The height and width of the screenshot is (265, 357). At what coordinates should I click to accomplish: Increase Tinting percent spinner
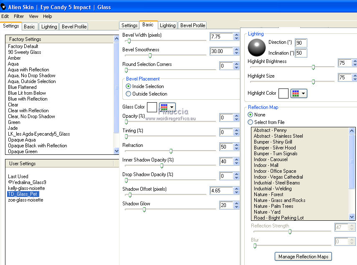coord(237,130)
